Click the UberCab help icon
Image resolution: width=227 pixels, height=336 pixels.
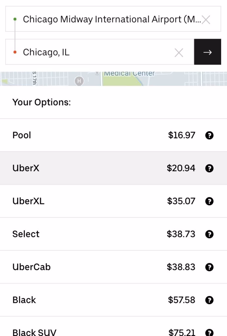pyautogui.click(x=209, y=267)
